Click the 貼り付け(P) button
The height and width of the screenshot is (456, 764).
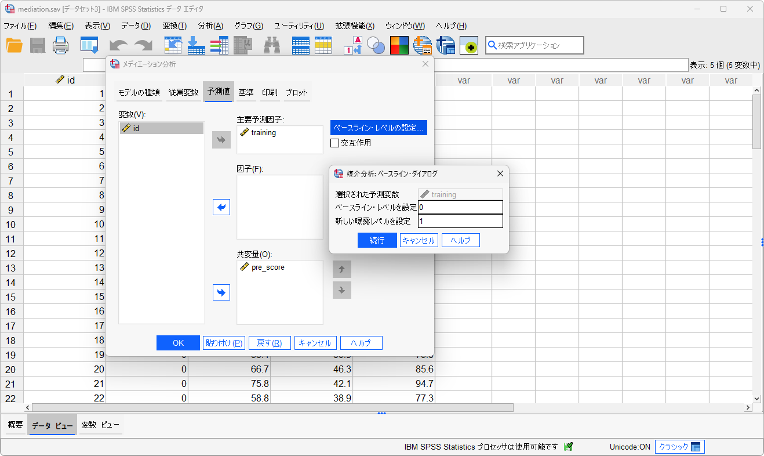[x=224, y=343]
